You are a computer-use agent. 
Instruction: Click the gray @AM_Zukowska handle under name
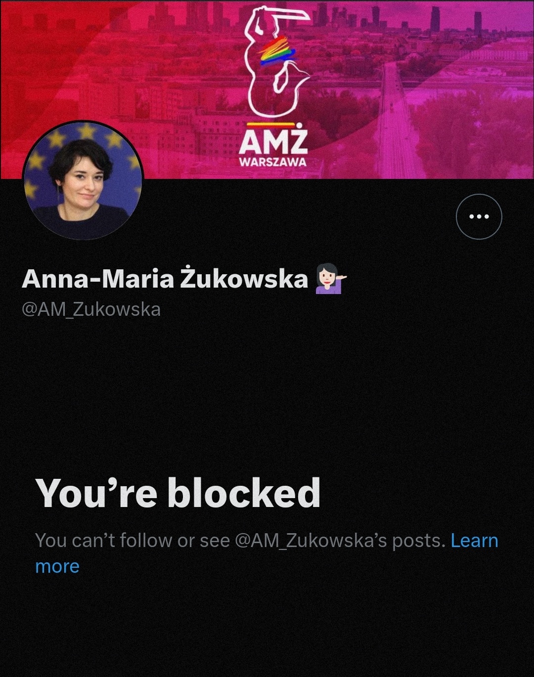tap(91, 309)
